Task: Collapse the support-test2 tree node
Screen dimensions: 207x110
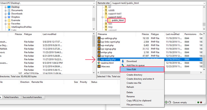Action: (x=102, y=17)
